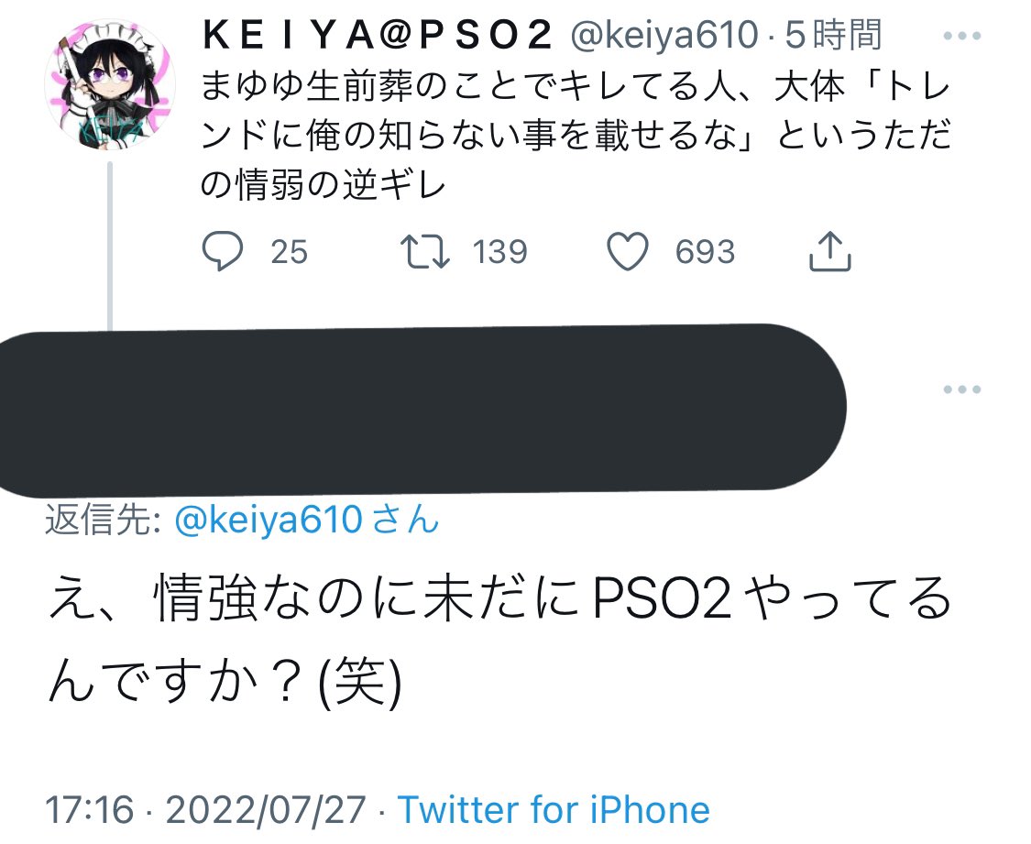Click the reply speech bubble icon
The width and height of the screenshot is (1031, 844).
[x=223, y=252]
